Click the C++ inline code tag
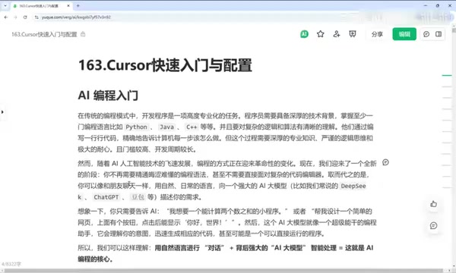 (x=192, y=127)
